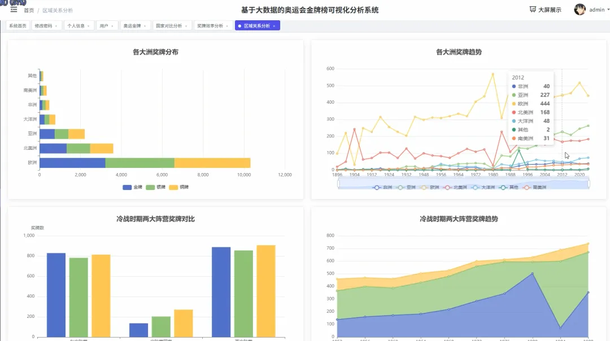Image resolution: width=610 pixels, height=341 pixels.
Task: Click the admin user avatar
Action: [x=579, y=10]
